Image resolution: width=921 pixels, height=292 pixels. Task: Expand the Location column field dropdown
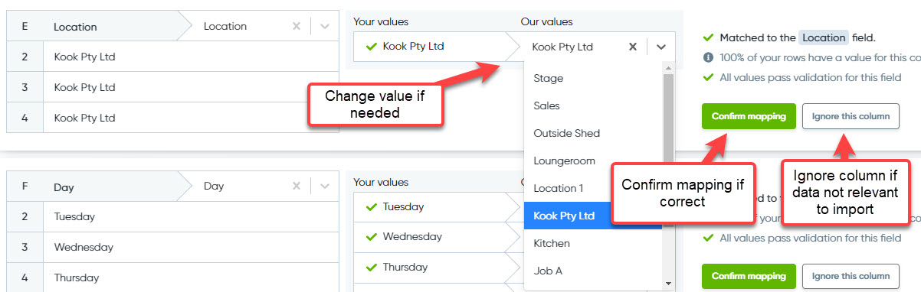[325, 26]
